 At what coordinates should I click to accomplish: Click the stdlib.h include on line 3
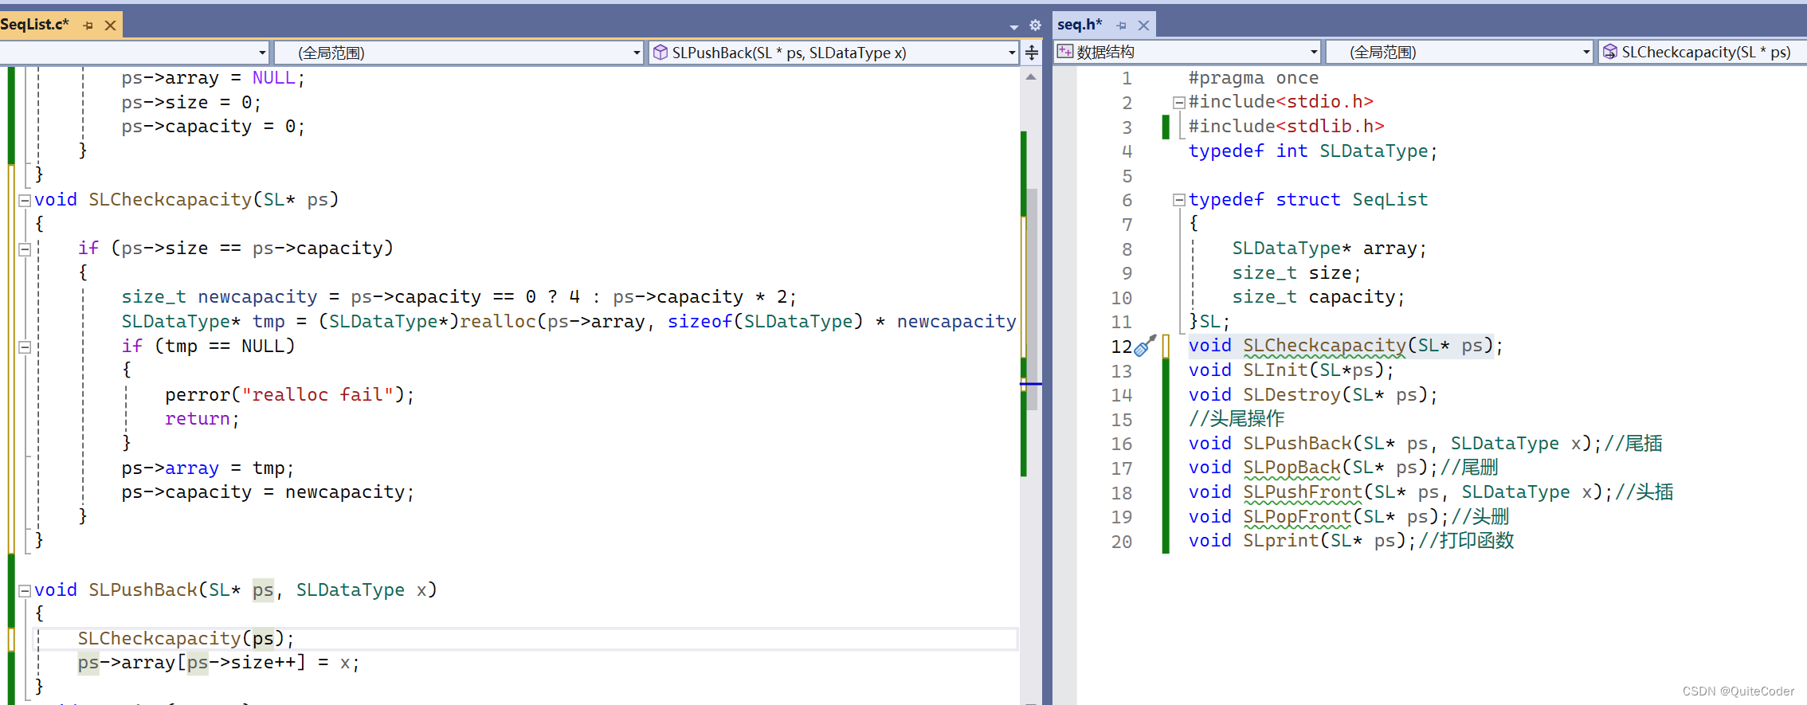1287,127
